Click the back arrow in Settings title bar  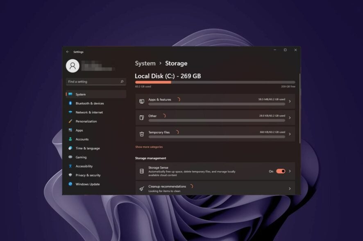[67, 52]
